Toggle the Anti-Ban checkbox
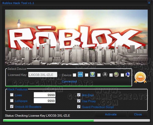 click(x=79, y=95)
